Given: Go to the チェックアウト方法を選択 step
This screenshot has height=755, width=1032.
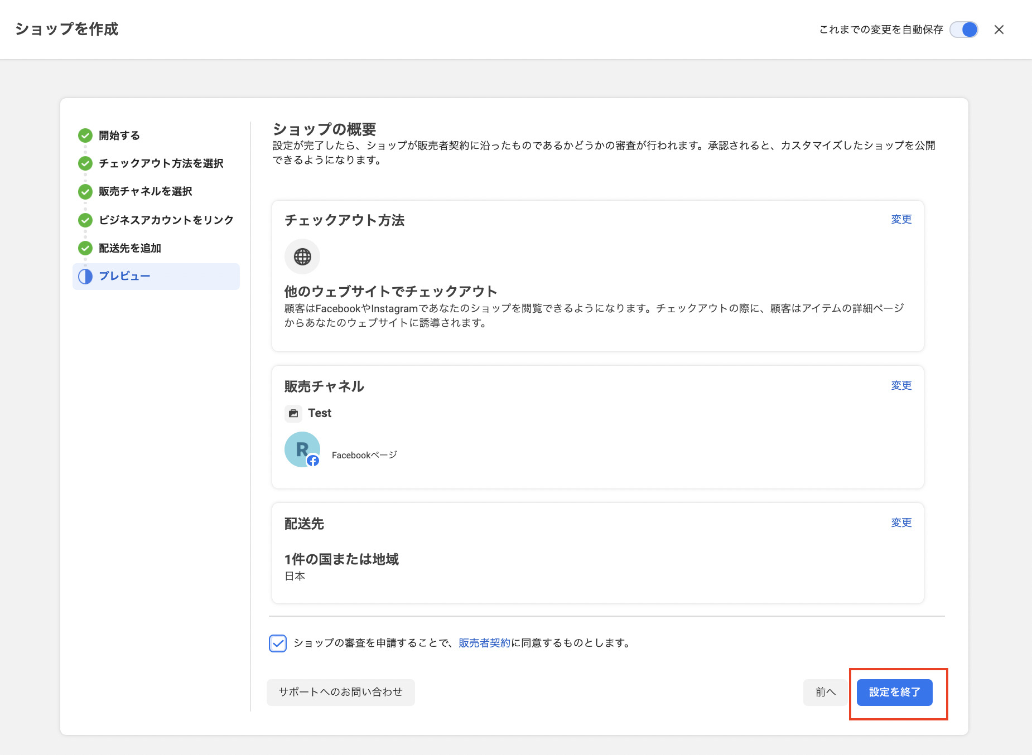Looking at the screenshot, I should tap(161, 163).
